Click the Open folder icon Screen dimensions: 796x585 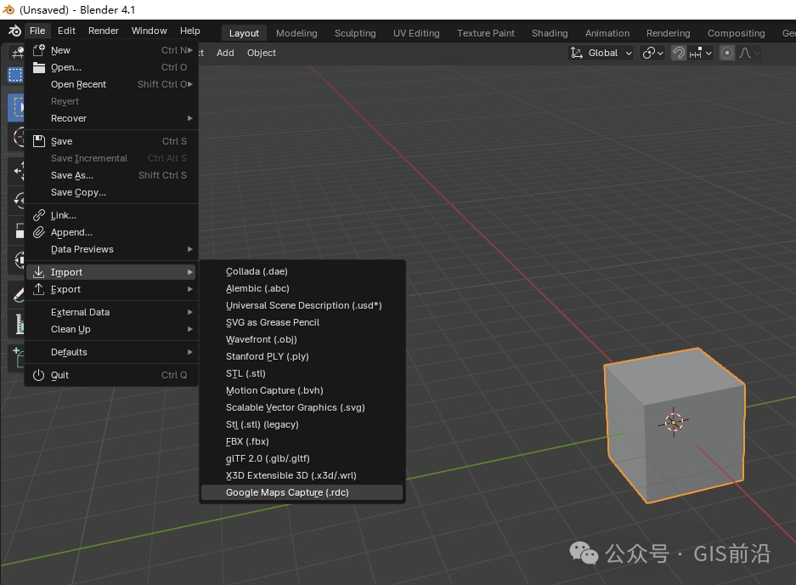pos(39,67)
